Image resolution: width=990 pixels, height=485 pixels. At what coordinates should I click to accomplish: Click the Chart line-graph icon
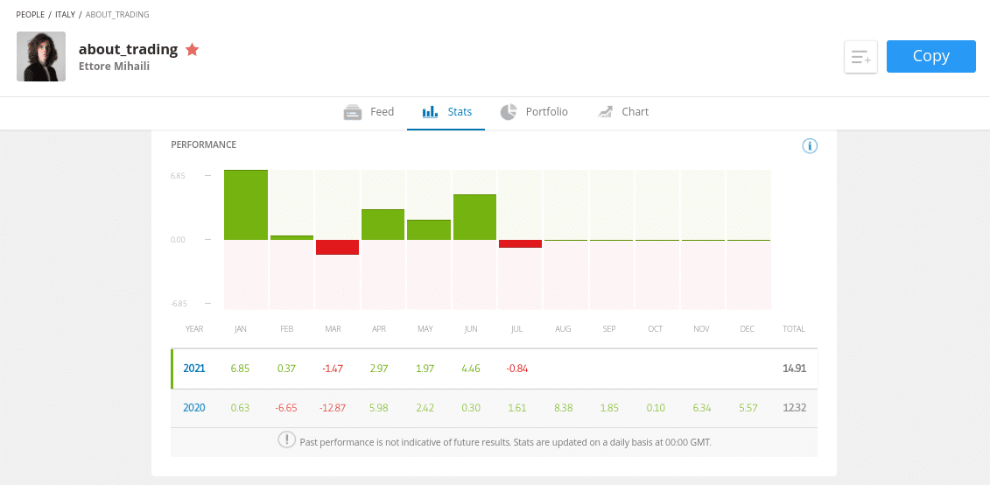pyautogui.click(x=605, y=112)
